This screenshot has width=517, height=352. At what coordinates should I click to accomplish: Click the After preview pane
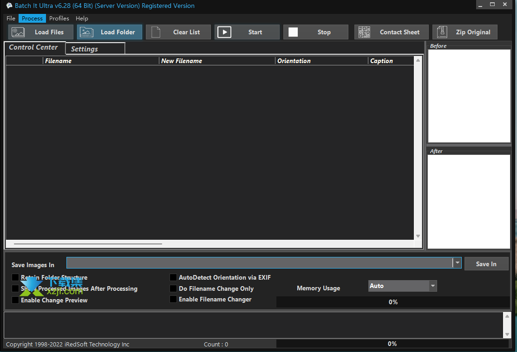tap(469, 202)
